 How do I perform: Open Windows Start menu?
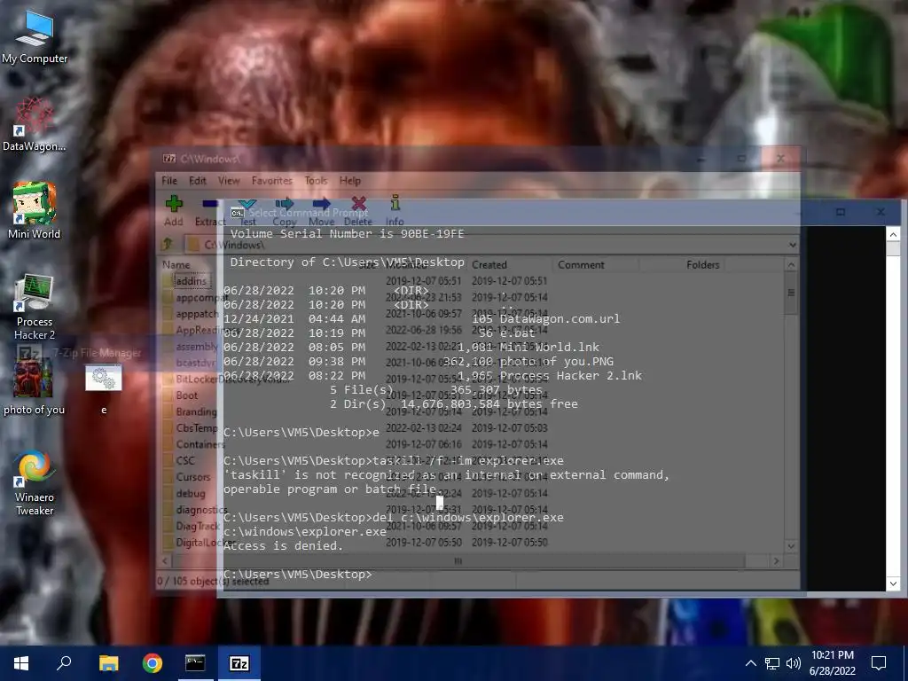click(21, 663)
